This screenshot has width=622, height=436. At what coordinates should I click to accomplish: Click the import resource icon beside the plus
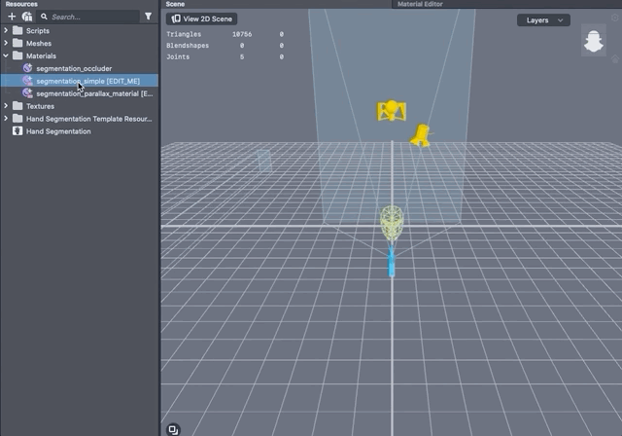pos(26,17)
